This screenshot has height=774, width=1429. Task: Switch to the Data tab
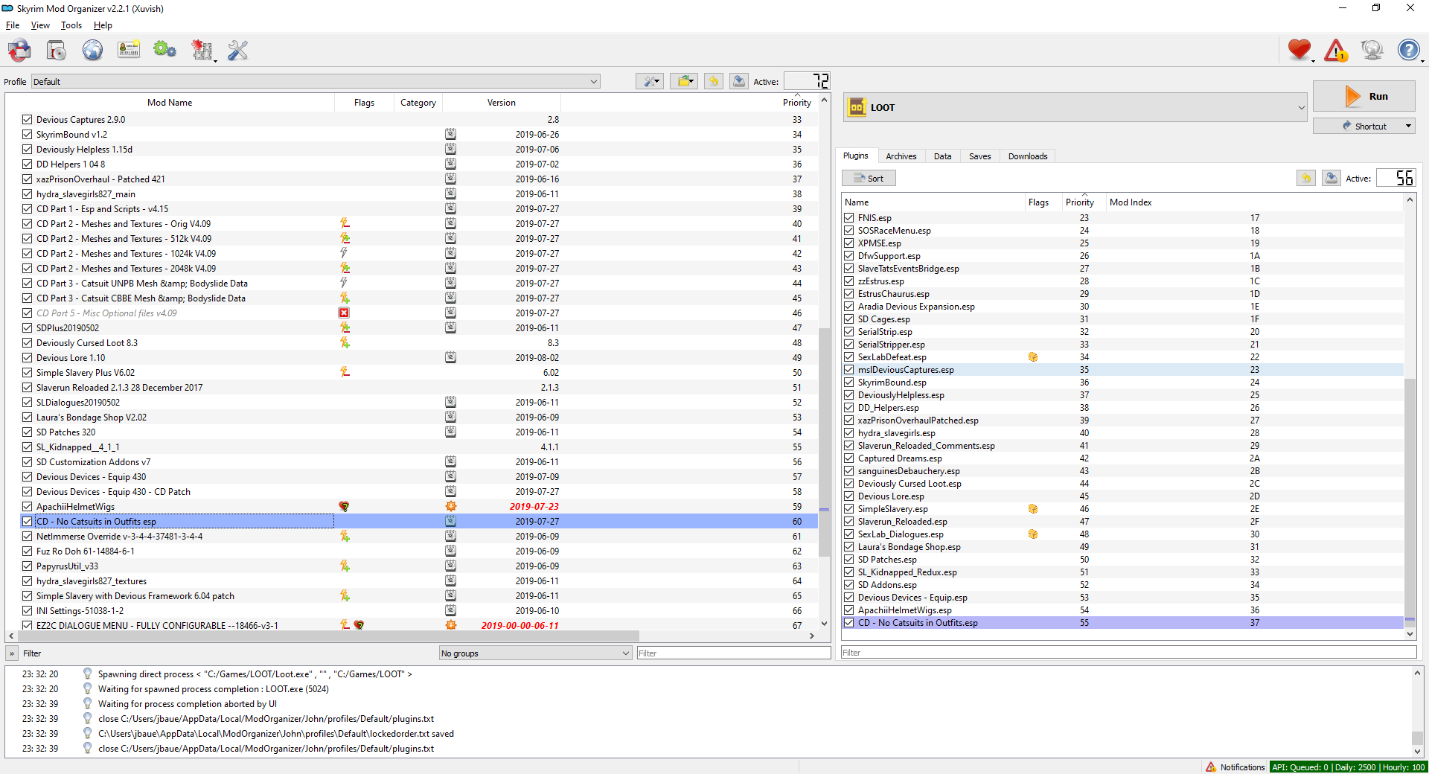coord(942,156)
